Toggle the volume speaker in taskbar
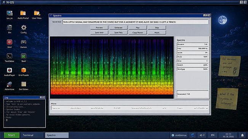Image resolution: width=248 pixels, height=139 pixels. pos(202,135)
